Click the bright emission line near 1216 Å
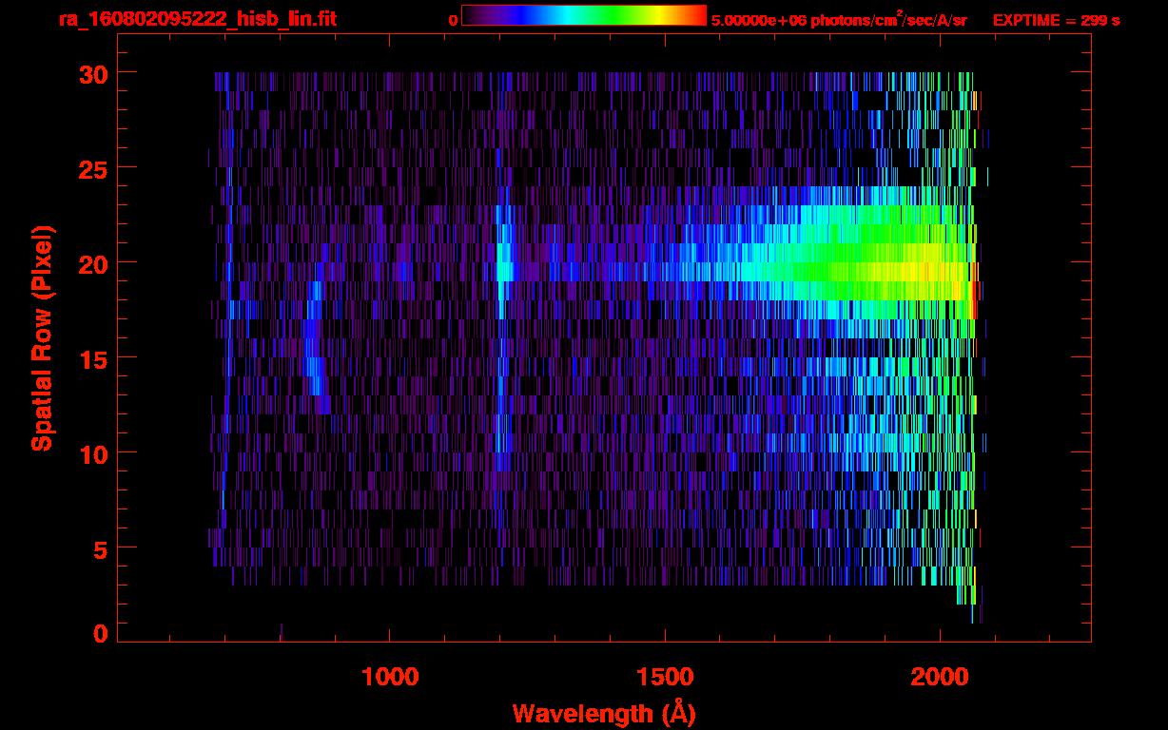 coord(503,263)
